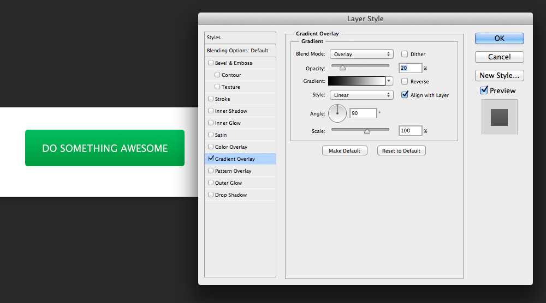Open the gradient Style dropdown
The height and width of the screenshot is (303, 546).
click(x=361, y=95)
